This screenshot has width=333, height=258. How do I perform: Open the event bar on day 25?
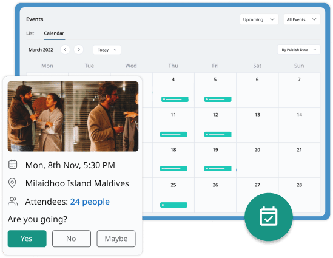click(173, 205)
